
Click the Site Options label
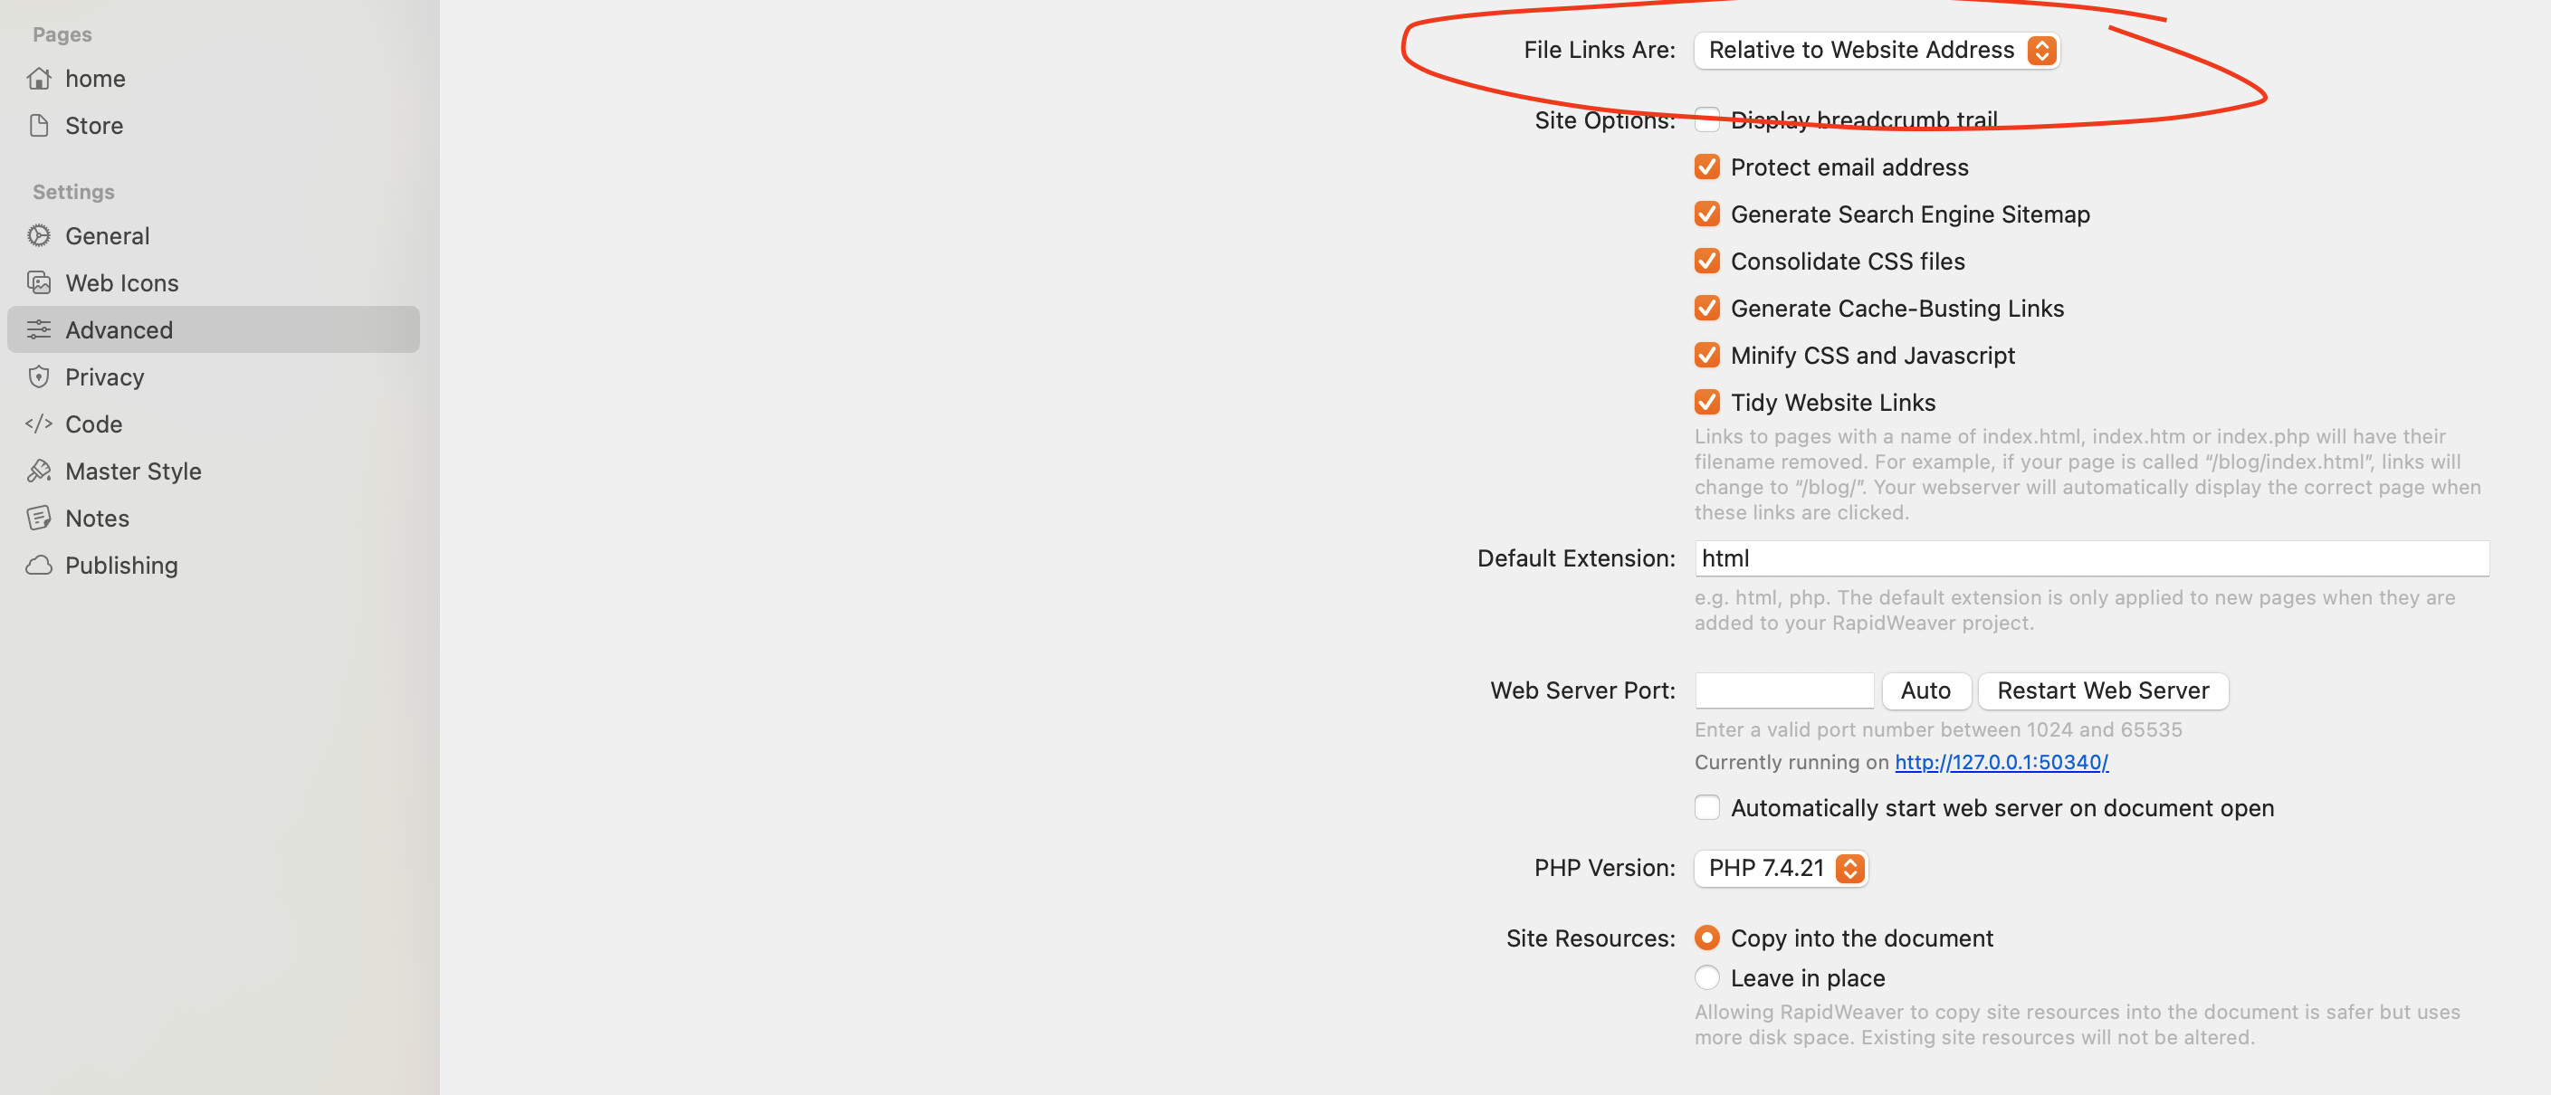pyautogui.click(x=1604, y=120)
